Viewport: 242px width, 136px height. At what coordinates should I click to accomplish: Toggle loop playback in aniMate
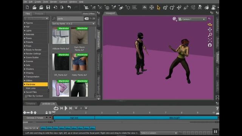(56, 108)
